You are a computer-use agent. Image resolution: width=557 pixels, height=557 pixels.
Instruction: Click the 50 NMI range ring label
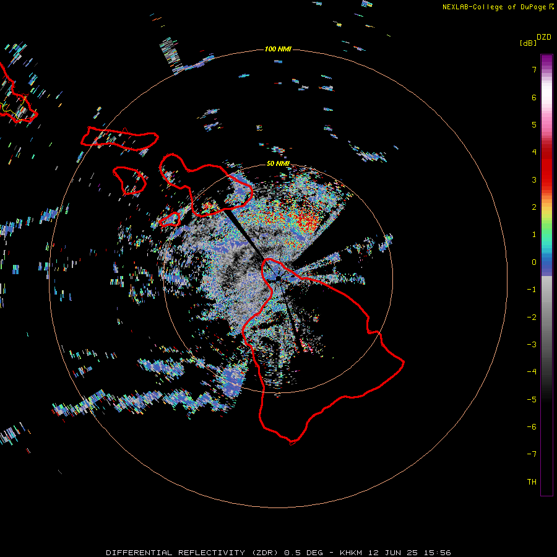278,163
